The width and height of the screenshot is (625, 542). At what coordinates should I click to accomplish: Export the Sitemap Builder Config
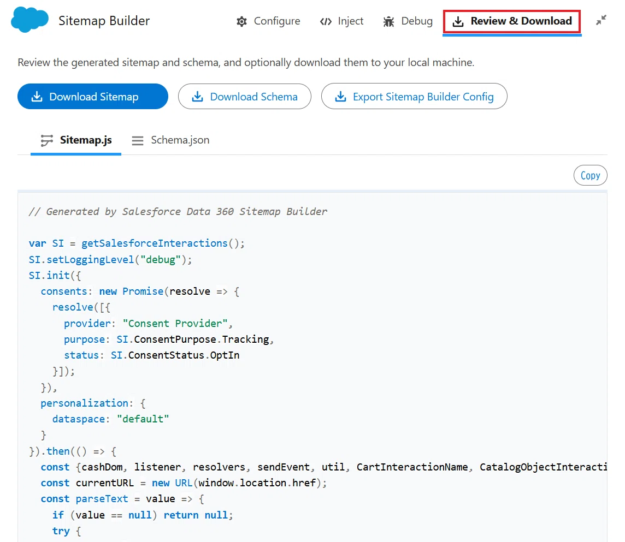click(414, 97)
